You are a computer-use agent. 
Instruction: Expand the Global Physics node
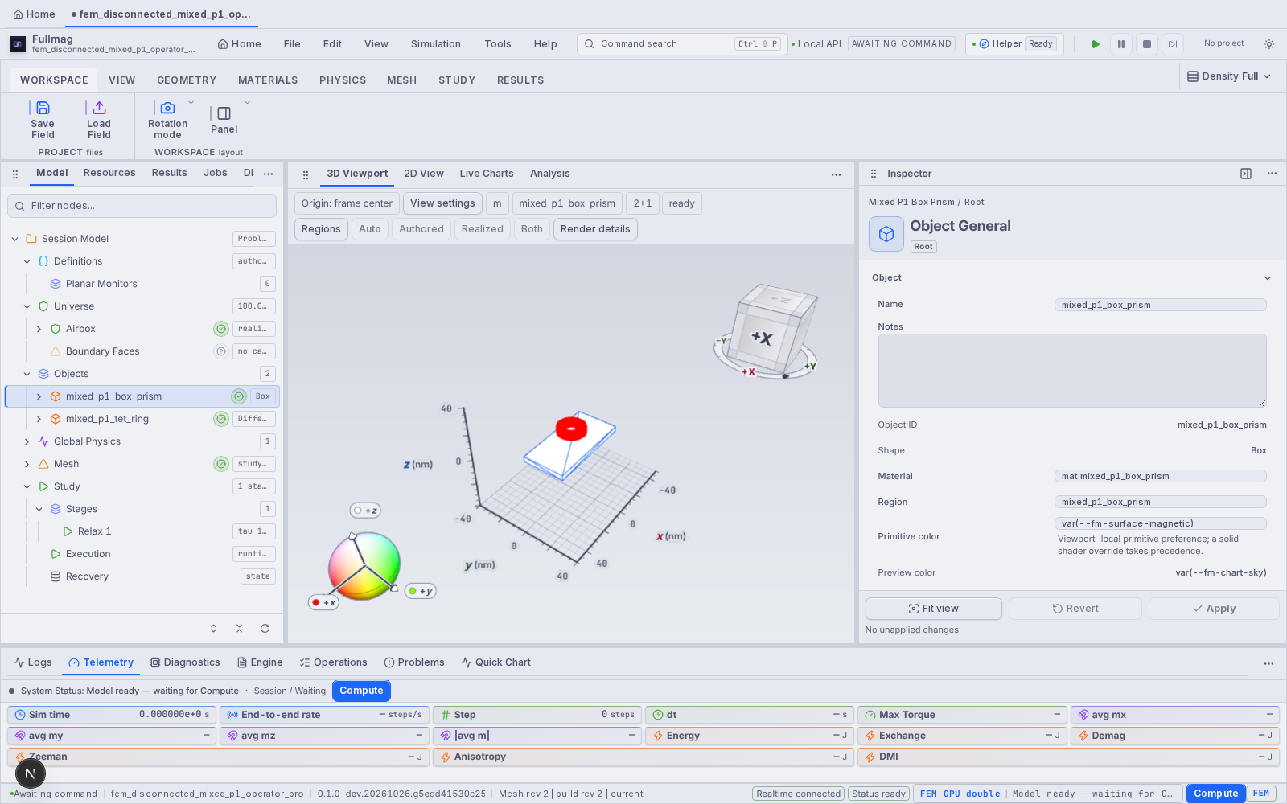pos(27,441)
